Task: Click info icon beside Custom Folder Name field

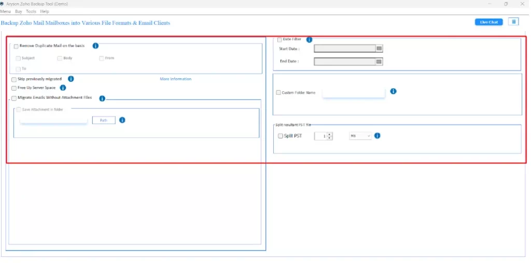Action: (x=393, y=92)
